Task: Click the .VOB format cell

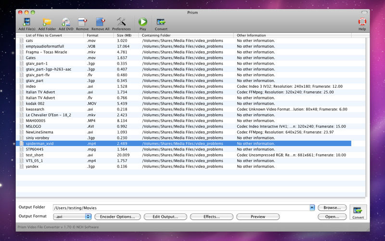Action: [x=91, y=46]
